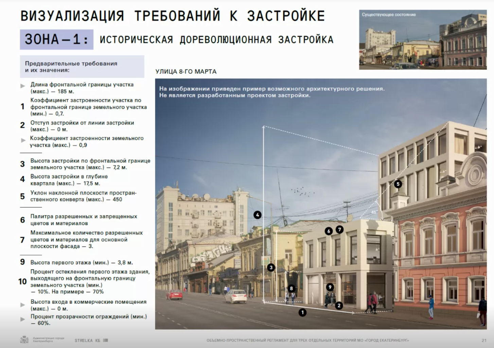Click the text 'Высота входа в коммерческие помещения'
494x348 pixels.
coord(88,302)
